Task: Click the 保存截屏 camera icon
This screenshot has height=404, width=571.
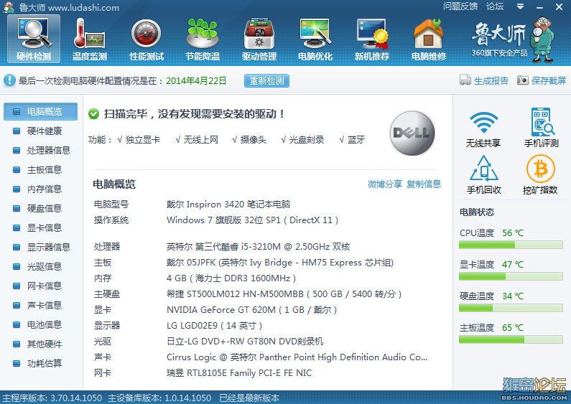Action: click(523, 80)
